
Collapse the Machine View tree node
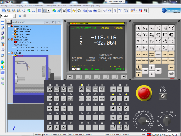(x=9, y=26)
